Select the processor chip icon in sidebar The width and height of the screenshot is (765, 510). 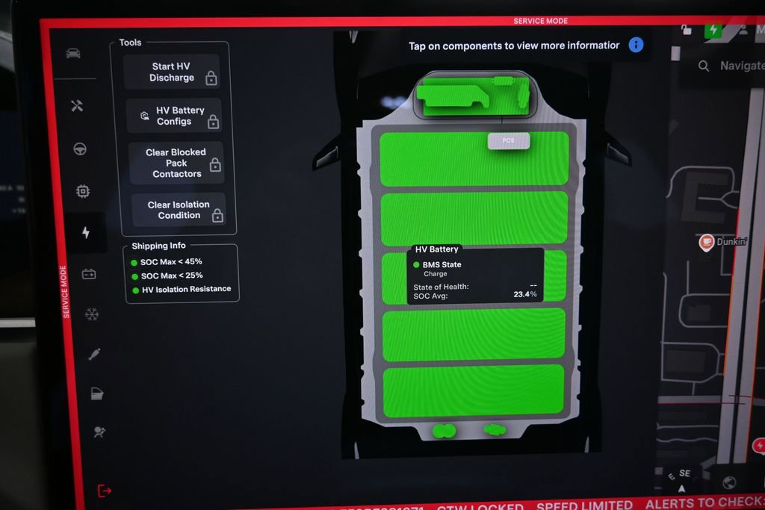coord(83,191)
